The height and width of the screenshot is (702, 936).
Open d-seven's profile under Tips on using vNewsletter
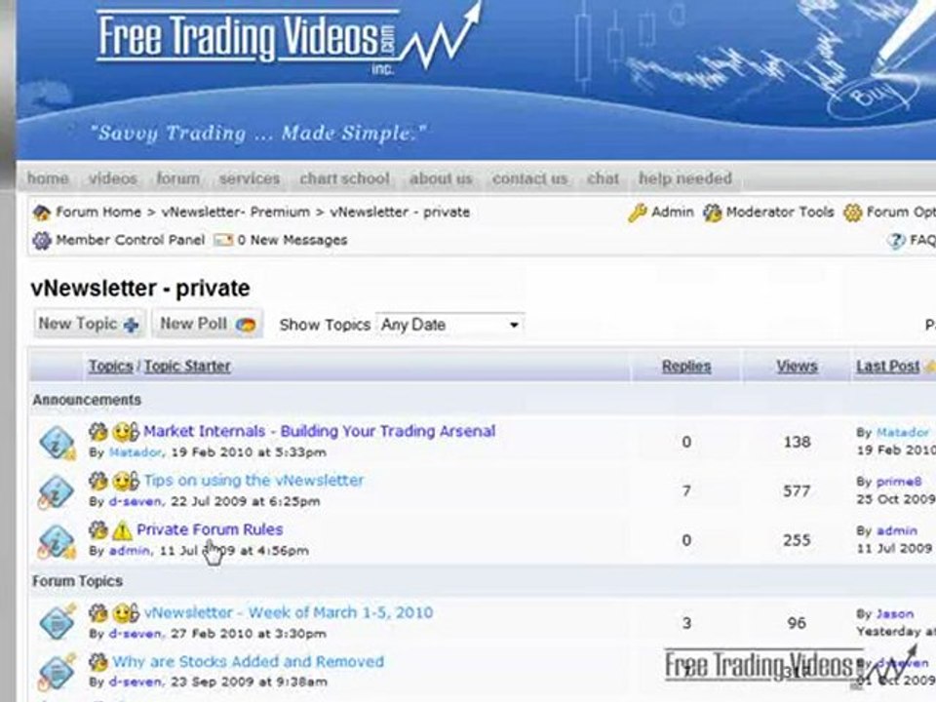(x=136, y=502)
